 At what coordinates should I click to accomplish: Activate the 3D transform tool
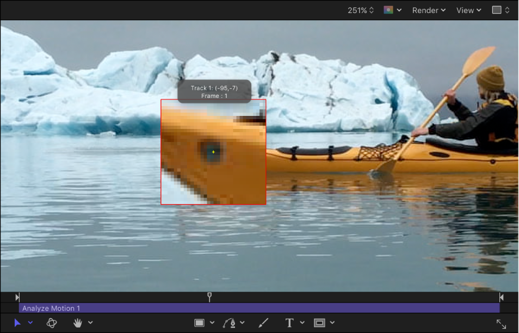52,322
